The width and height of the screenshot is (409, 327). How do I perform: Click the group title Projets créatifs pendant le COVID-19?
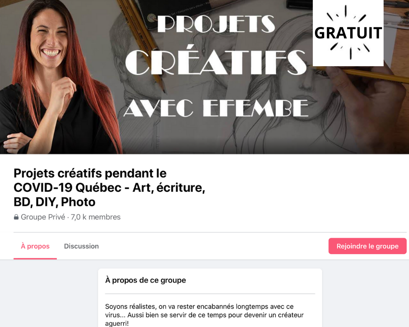tap(109, 187)
